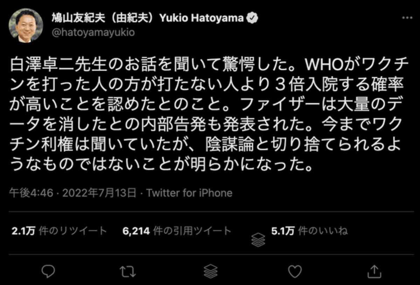Click the reply speech bubble icon
420x285 pixels.
click(x=48, y=271)
